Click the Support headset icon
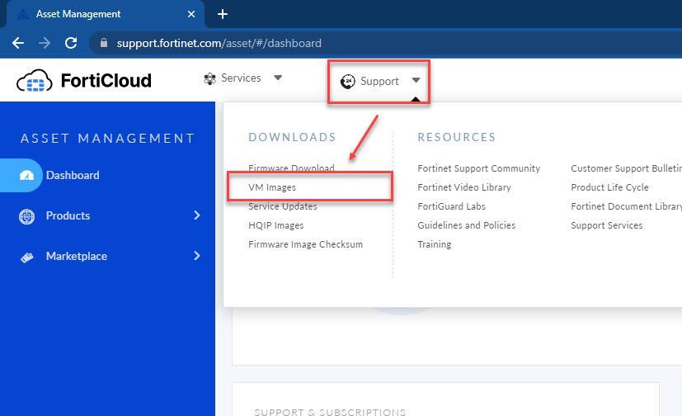The width and height of the screenshot is (682, 416). click(348, 81)
